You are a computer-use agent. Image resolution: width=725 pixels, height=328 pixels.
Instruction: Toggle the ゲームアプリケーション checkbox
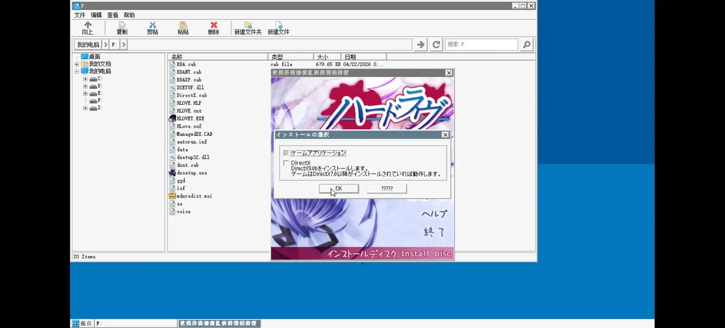[x=286, y=153]
